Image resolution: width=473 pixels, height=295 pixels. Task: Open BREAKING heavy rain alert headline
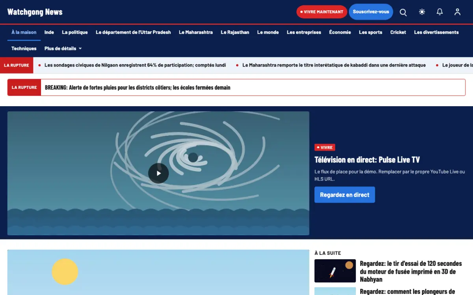[138, 87]
